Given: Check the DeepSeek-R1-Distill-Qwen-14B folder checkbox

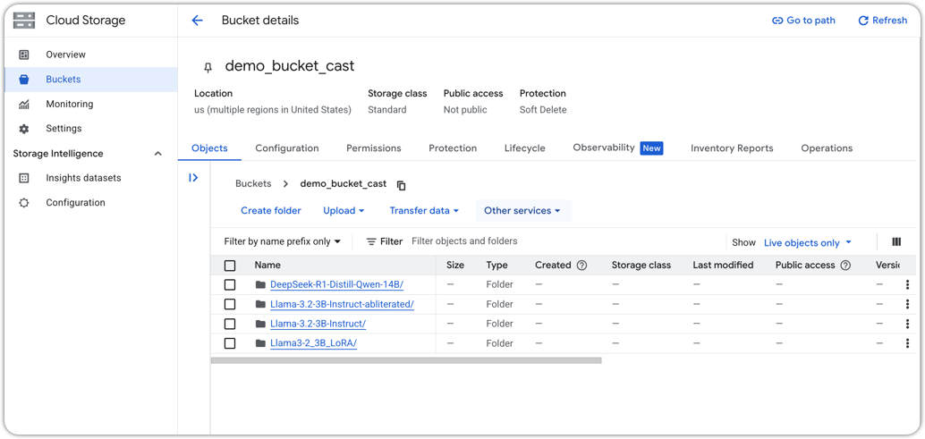Looking at the screenshot, I should [230, 284].
